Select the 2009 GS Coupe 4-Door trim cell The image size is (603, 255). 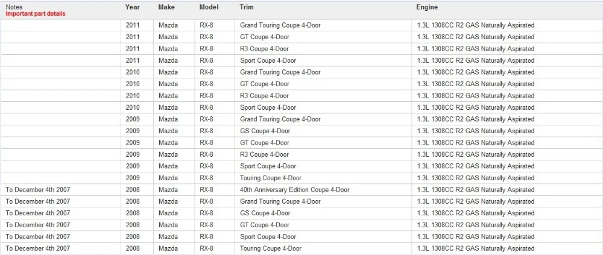323,131
